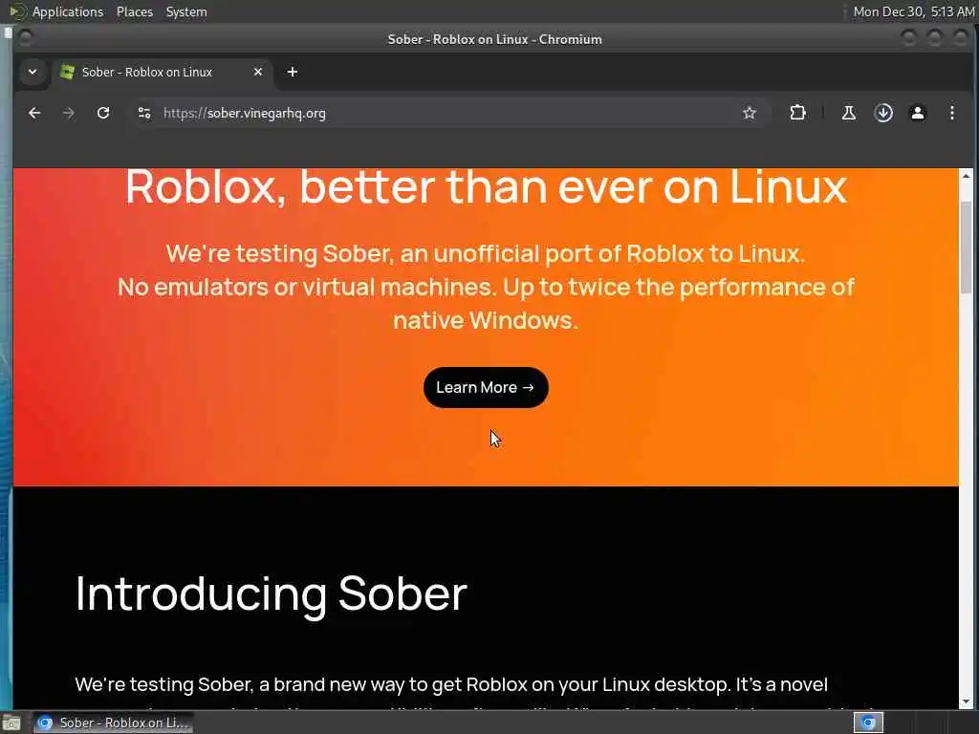View site information icon in address bar
979x734 pixels.
pos(144,113)
